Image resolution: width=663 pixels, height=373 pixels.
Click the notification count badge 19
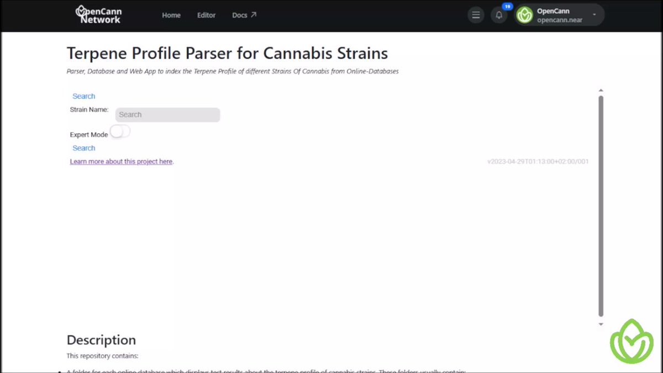(507, 6)
